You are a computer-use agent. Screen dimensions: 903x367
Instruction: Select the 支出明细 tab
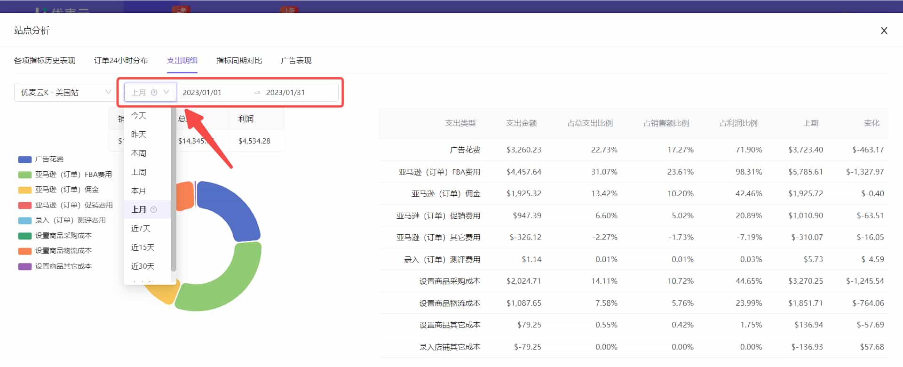pos(182,61)
